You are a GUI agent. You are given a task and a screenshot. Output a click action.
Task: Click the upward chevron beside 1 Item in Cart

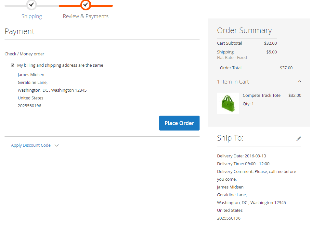click(x=300, y=81)
